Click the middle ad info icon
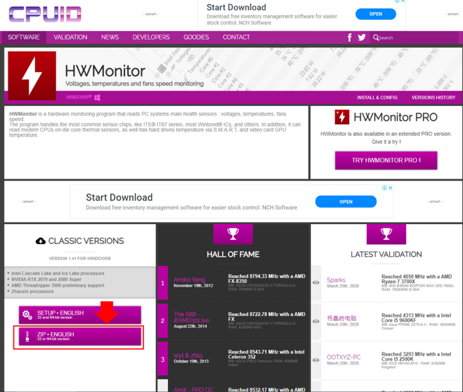Viewport: 463px width, 392px height. point(384,188)
